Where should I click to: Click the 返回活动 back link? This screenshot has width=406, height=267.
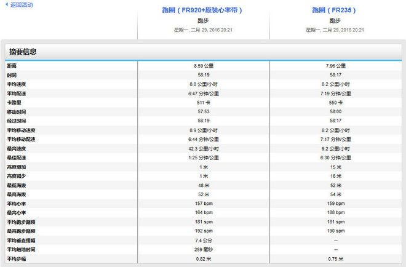coord(22,5)
